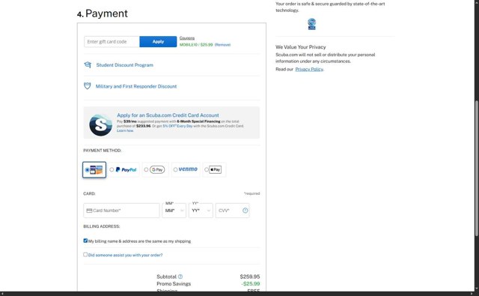Open Military and First Responder Discount link
The width and height of the screenshot is (479, 296).
click(x=136, y=86)
